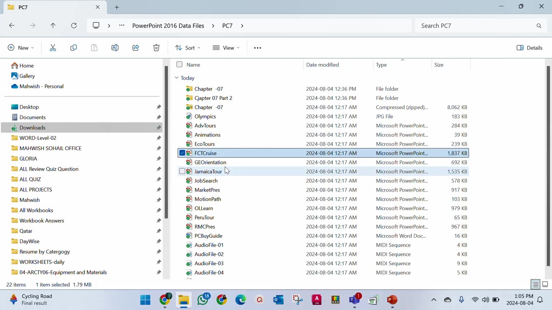Open the Cycling Road news widget
The height and width of the screenshot is (310, 552).
(31, 300)
